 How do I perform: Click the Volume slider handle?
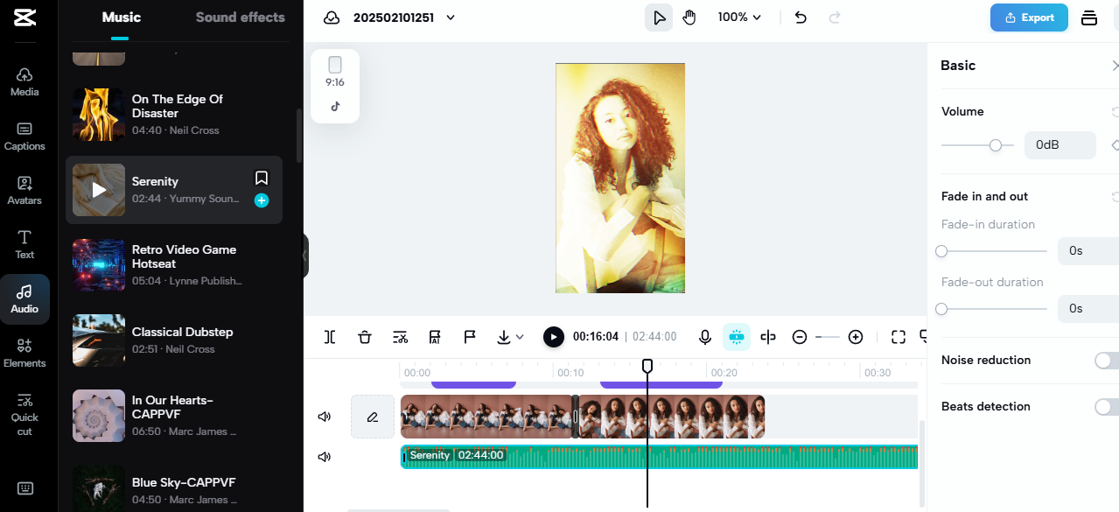tap(996, 145)
